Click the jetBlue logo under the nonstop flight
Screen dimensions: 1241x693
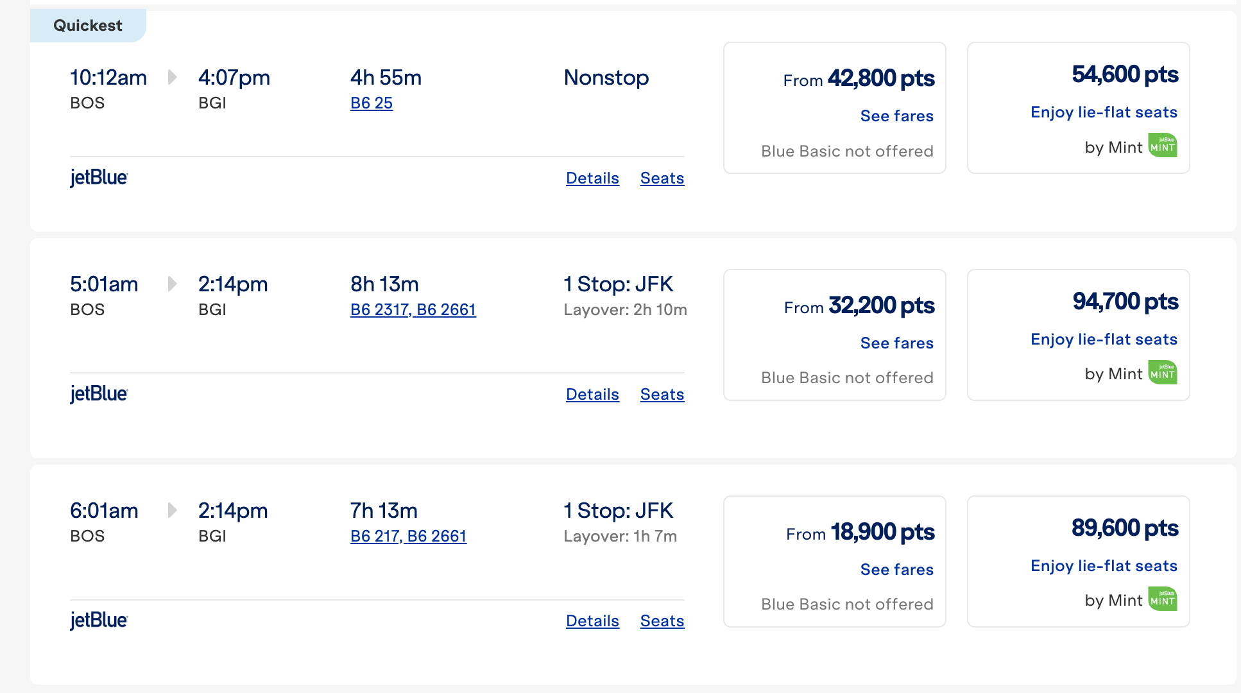point(99,177)
